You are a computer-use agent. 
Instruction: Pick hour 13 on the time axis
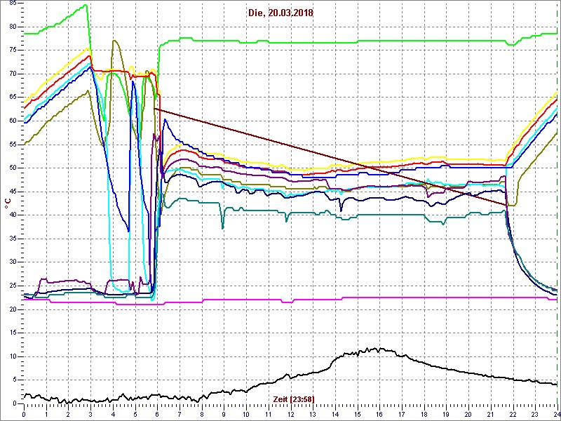point(313,413)
